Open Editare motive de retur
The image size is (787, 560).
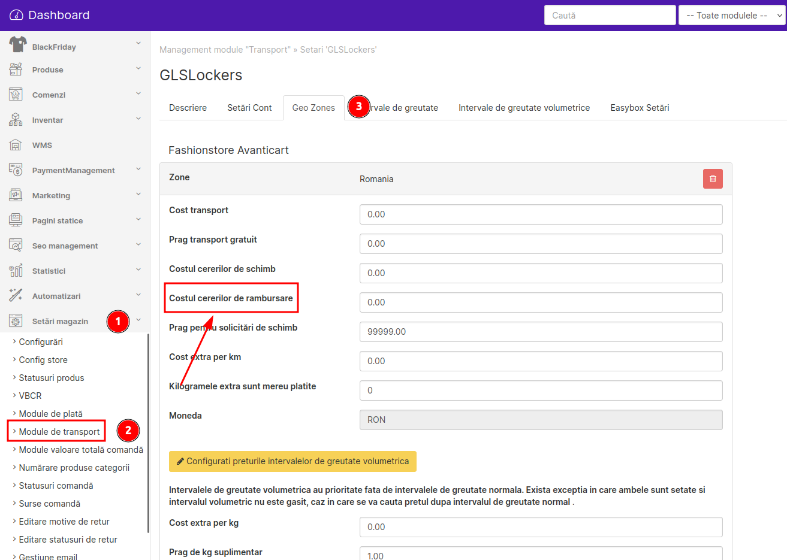[x=64, y=522]
